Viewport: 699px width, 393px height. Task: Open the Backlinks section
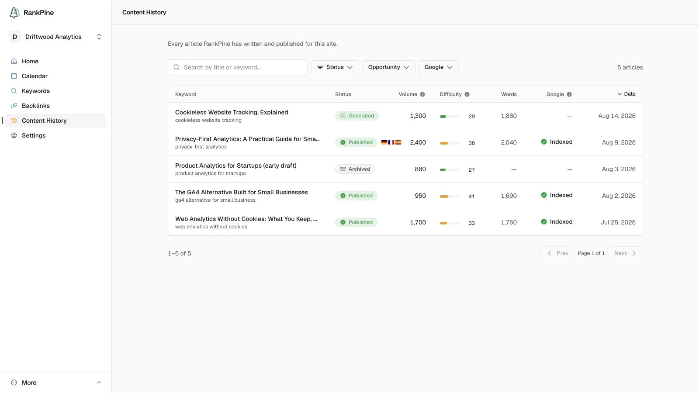56,106
